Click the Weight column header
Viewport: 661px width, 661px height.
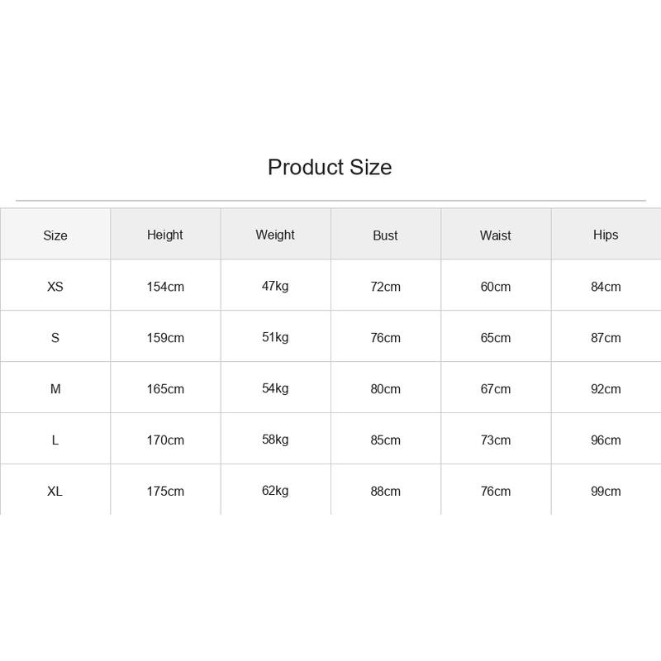275,235
